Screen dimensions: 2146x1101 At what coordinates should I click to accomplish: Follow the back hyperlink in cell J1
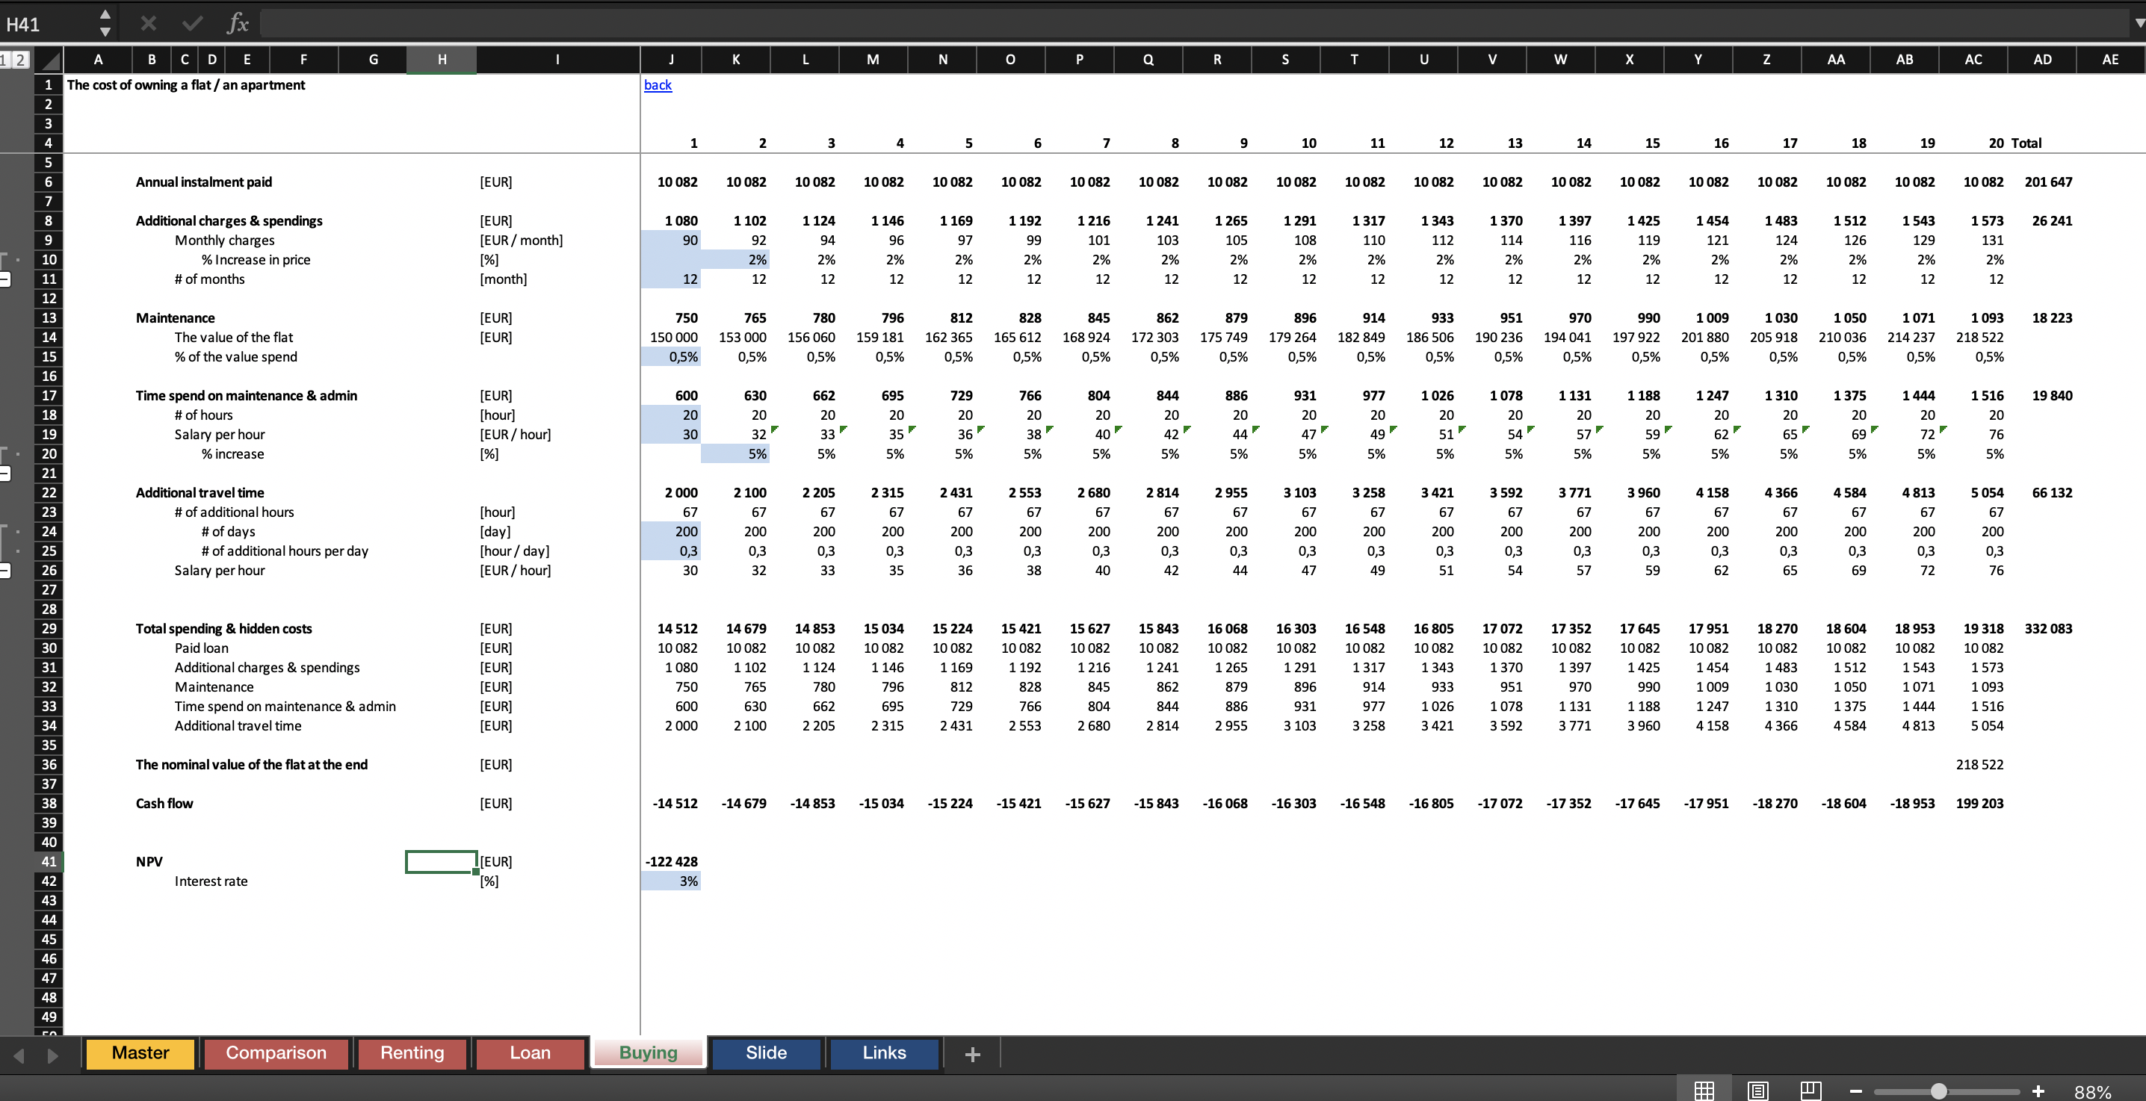pyautogui.click(x=658, y=84)
